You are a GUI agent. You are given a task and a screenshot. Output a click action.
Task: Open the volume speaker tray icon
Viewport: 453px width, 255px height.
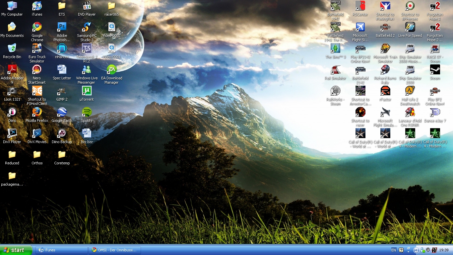tap(428, 250)
